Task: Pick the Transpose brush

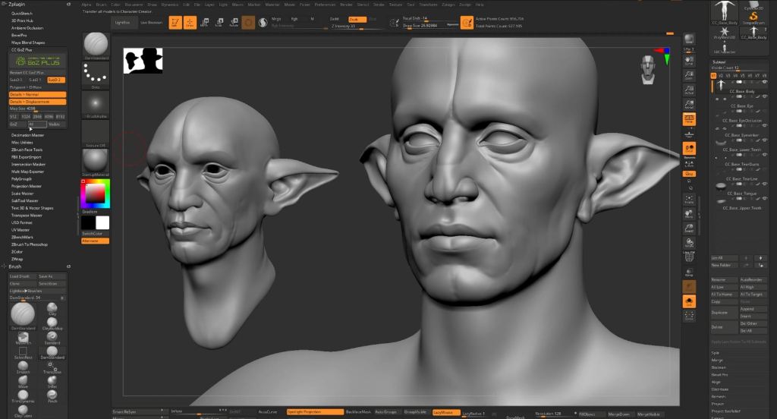Action: [x=52, y=367]
